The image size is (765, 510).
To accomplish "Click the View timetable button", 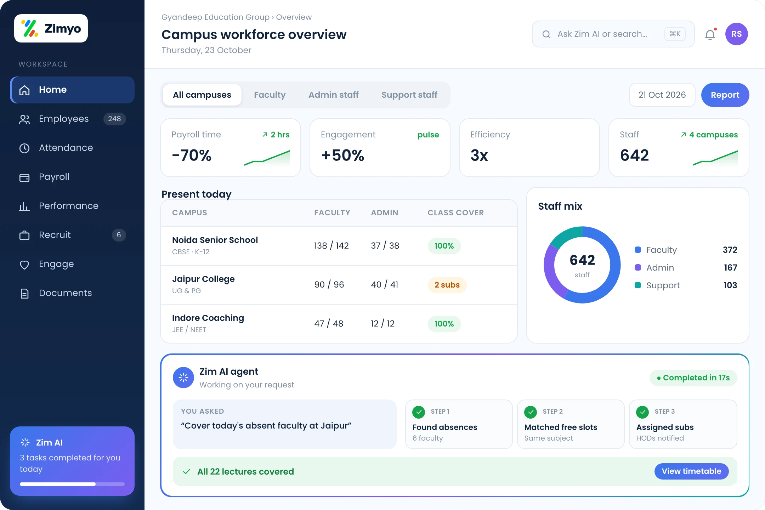I will point(691,471).
